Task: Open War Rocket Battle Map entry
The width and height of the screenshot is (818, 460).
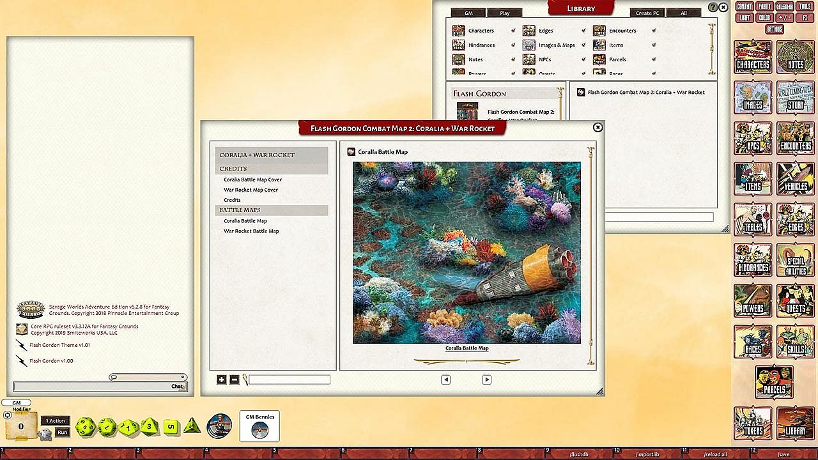Action: point(251,231)
